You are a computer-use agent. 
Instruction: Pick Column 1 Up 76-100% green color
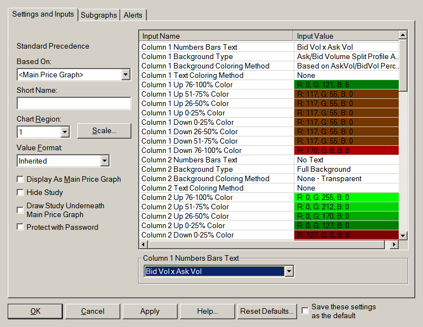tap(346, 85)
